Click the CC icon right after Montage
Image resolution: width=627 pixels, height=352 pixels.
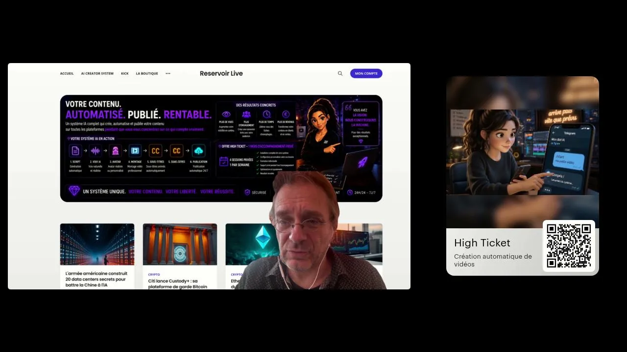tap(155, 151)
